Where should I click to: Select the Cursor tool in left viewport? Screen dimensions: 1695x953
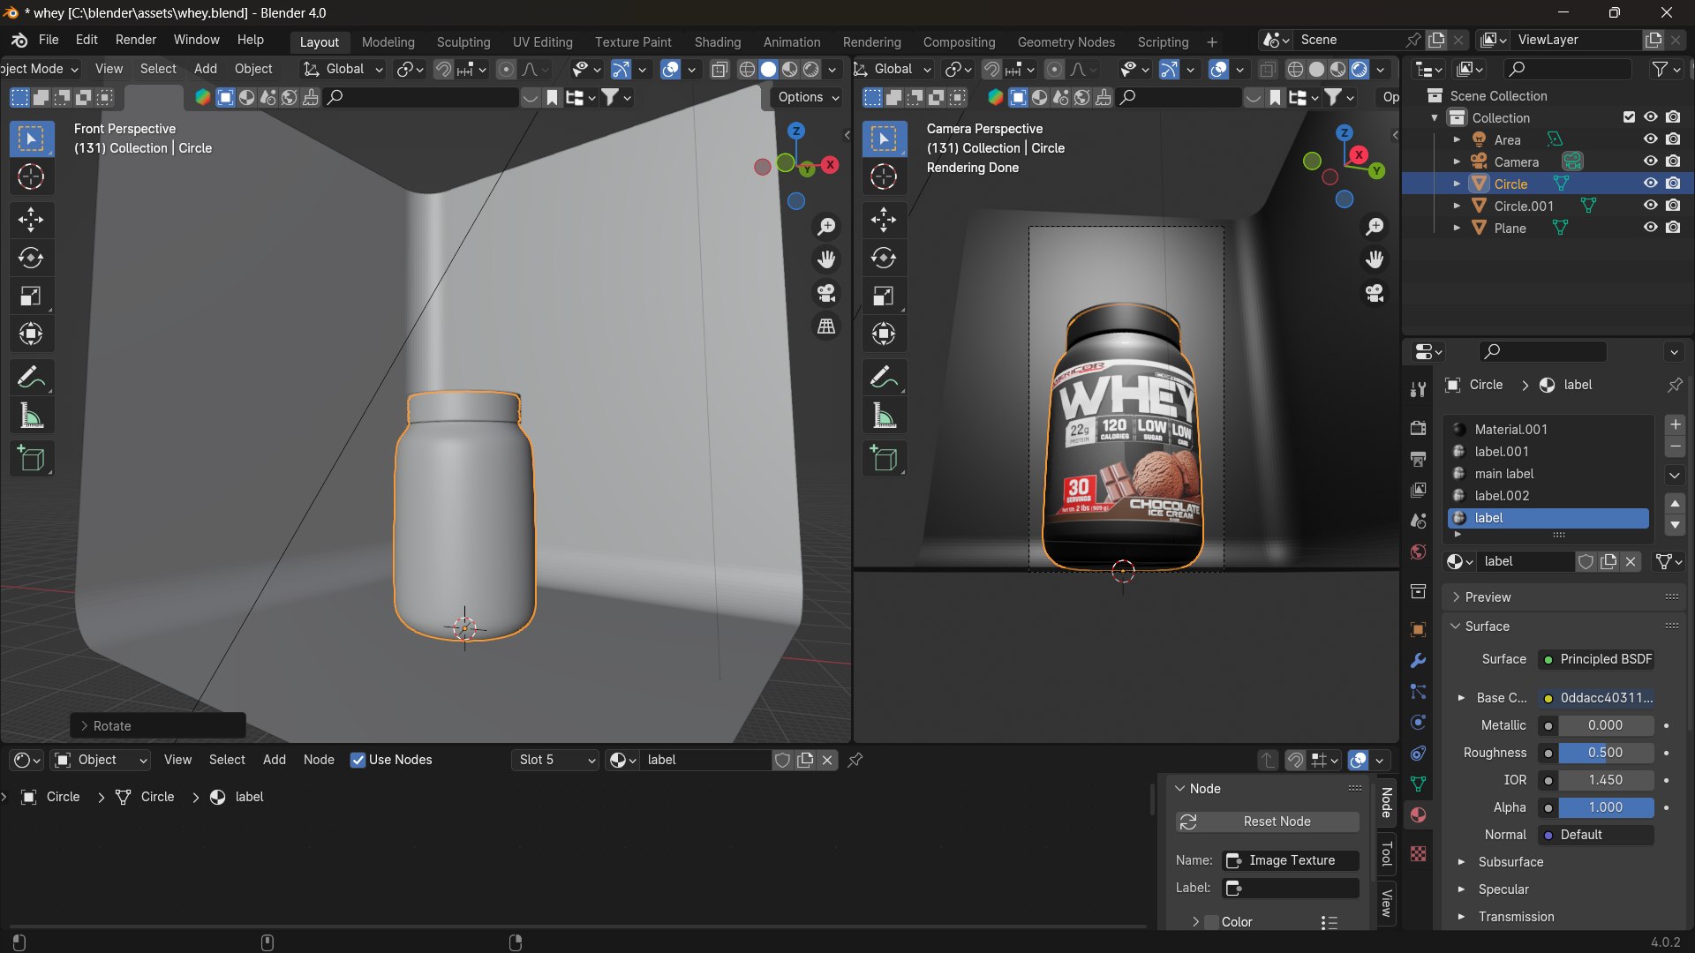coord(31,177)
